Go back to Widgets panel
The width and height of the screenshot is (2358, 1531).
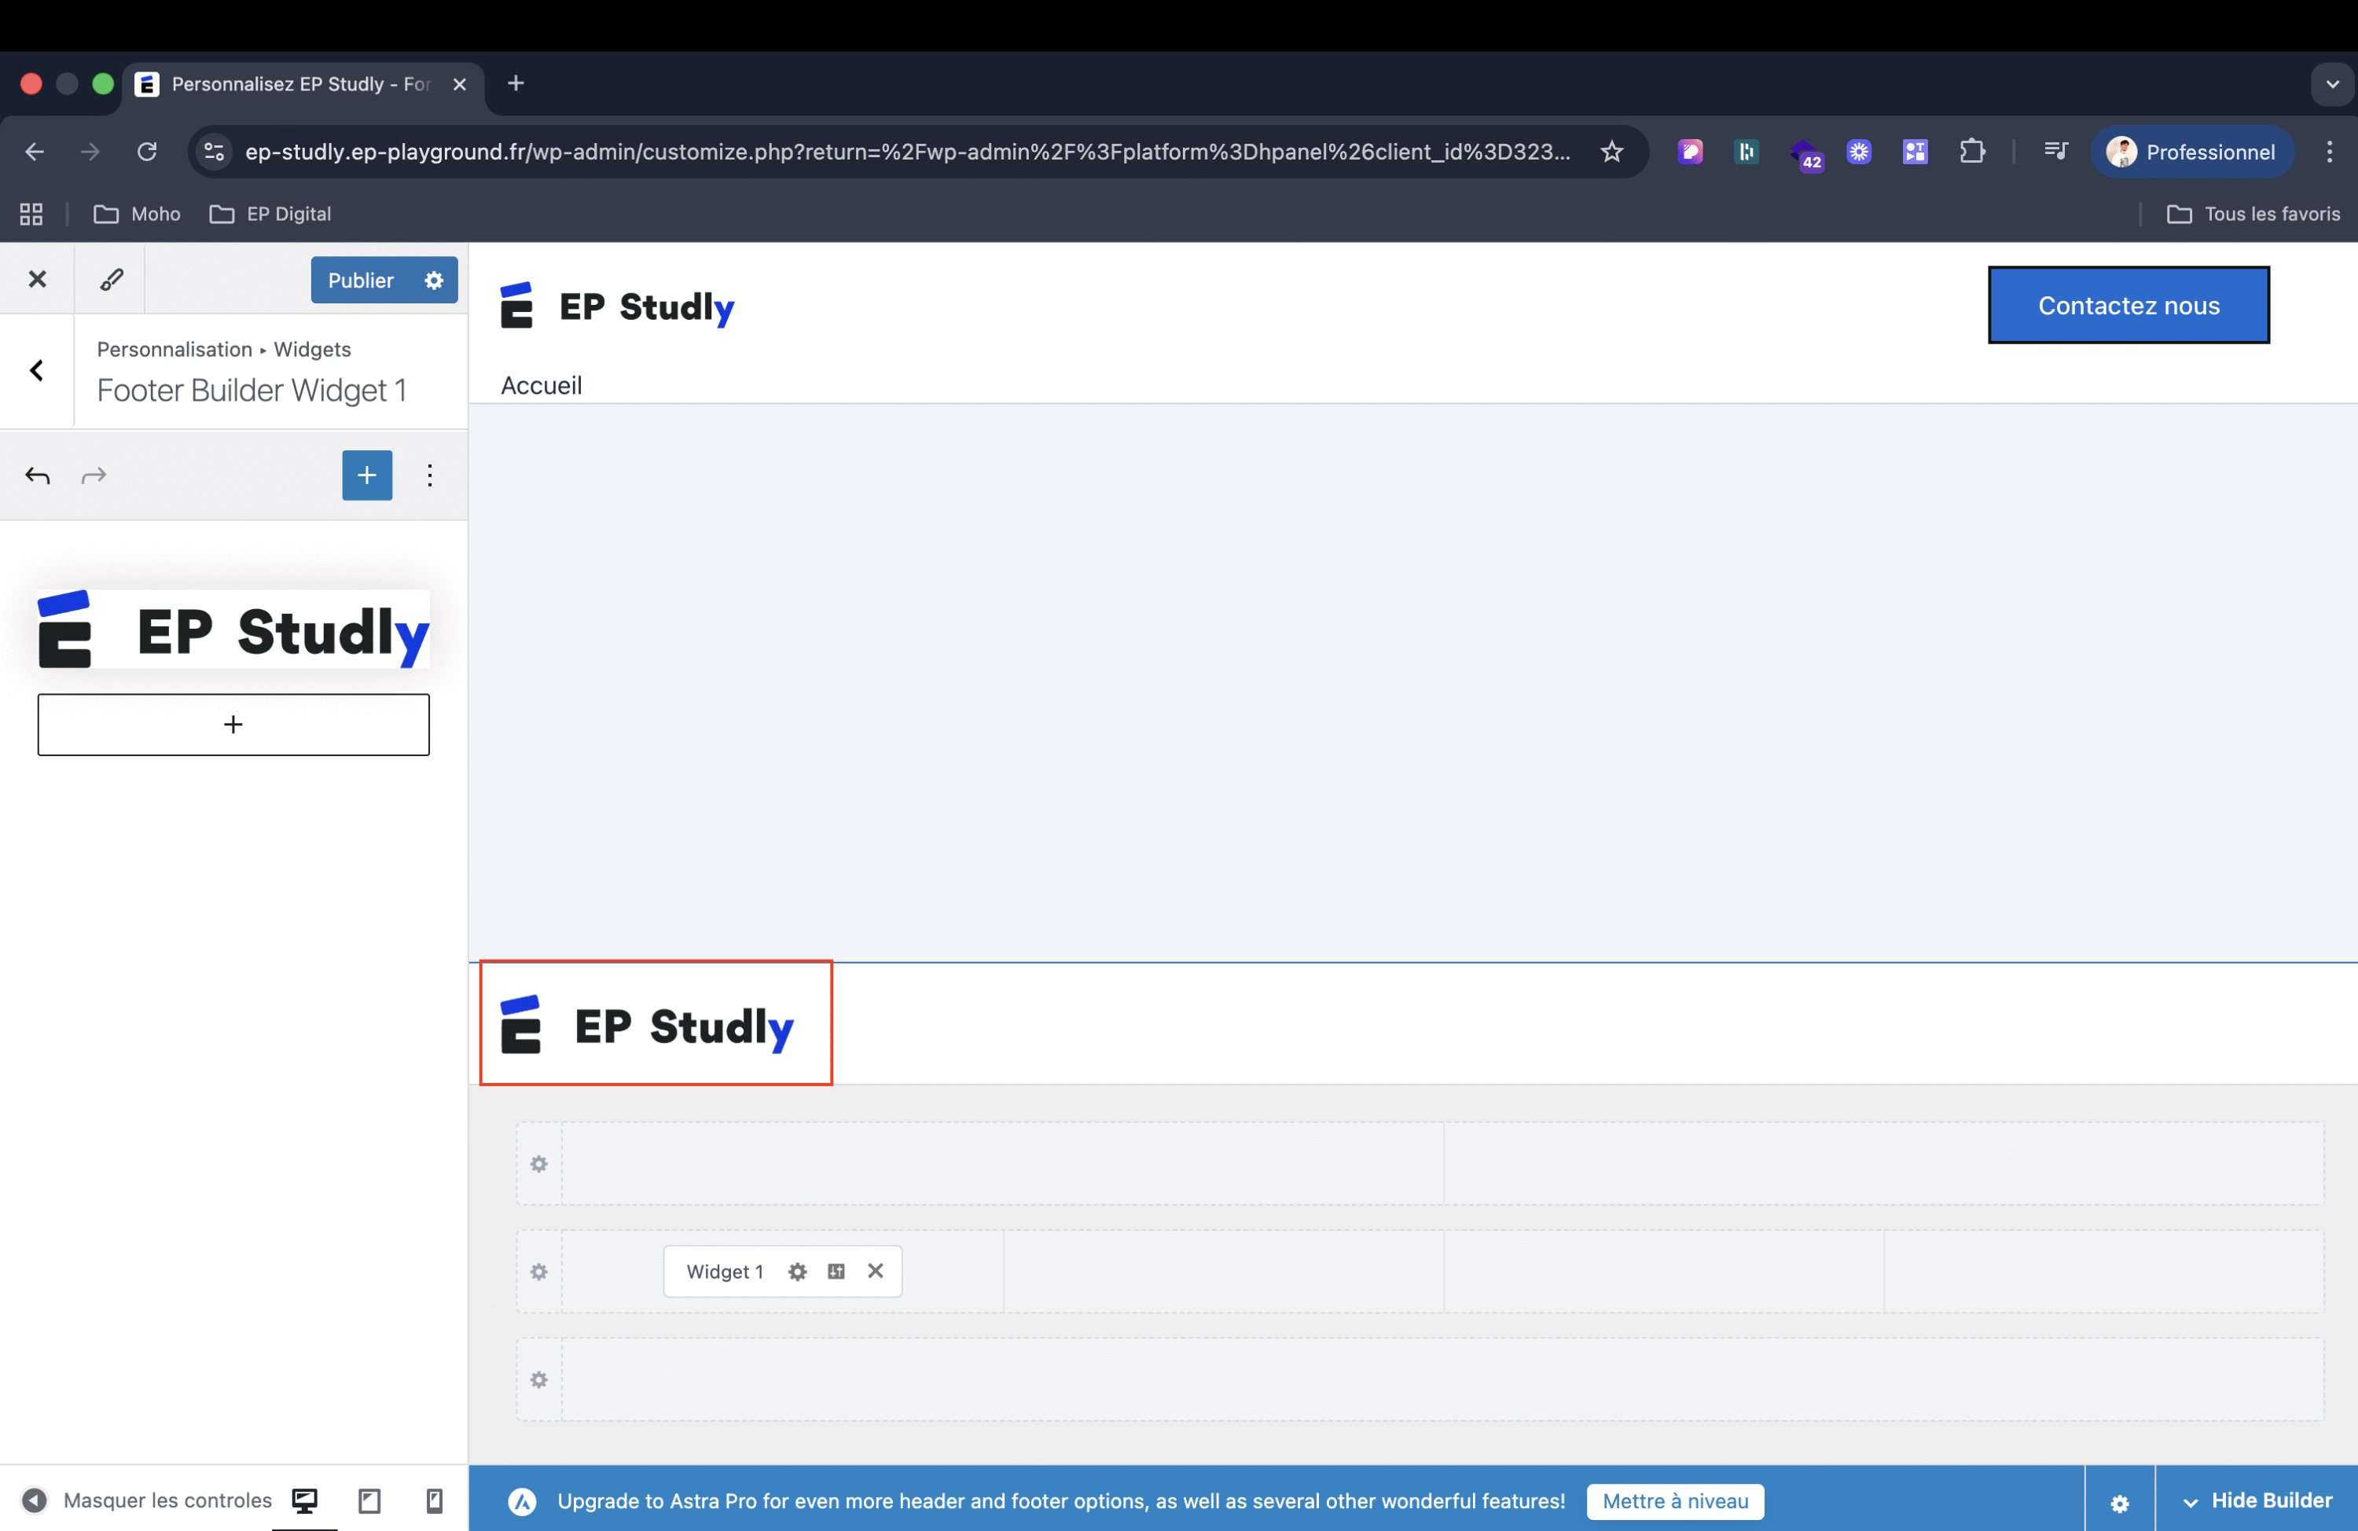coord(37,371)
